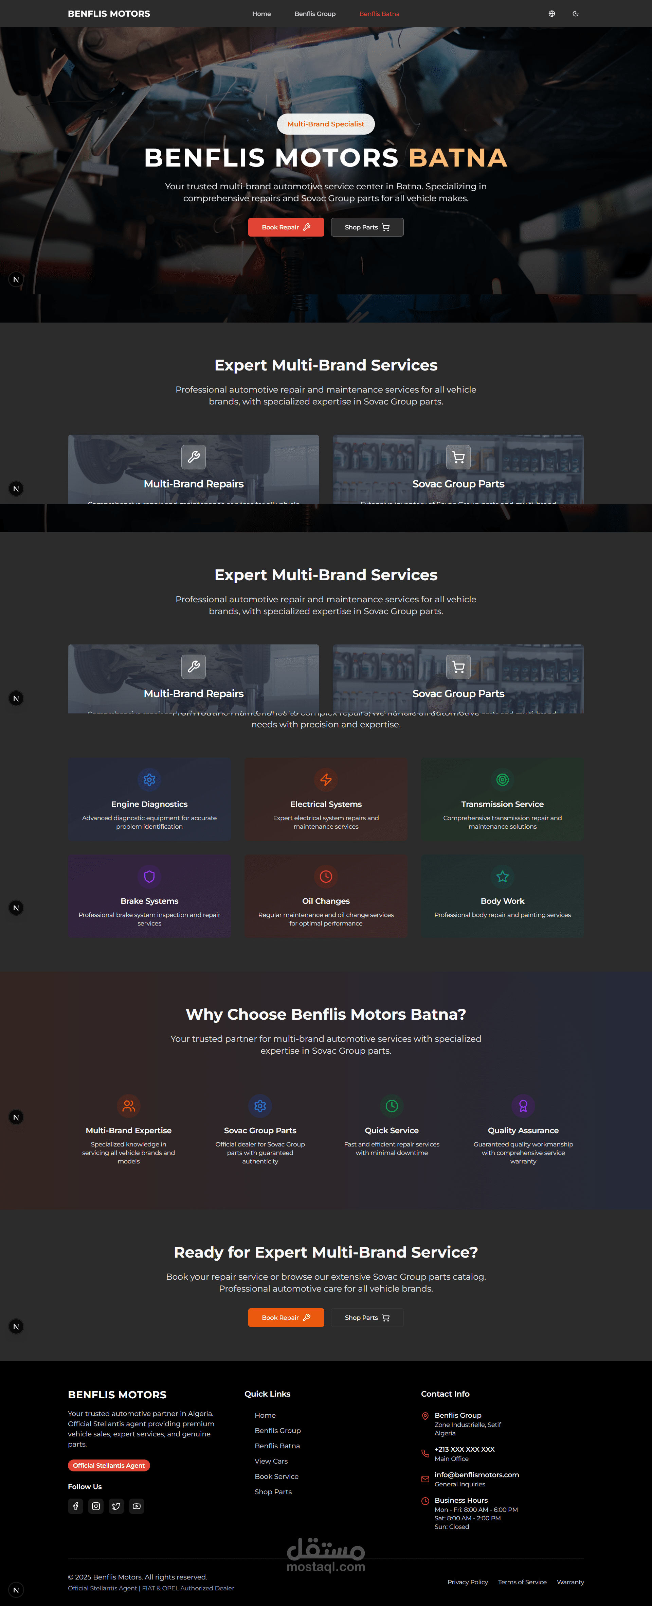Click Book Repair button in the hero banner

pyautogui.click(x=286, y=227)
